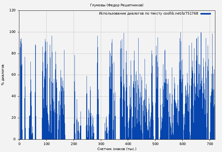Click the x-axis tick label 100
222x152 pixels.
coord(46,144)
